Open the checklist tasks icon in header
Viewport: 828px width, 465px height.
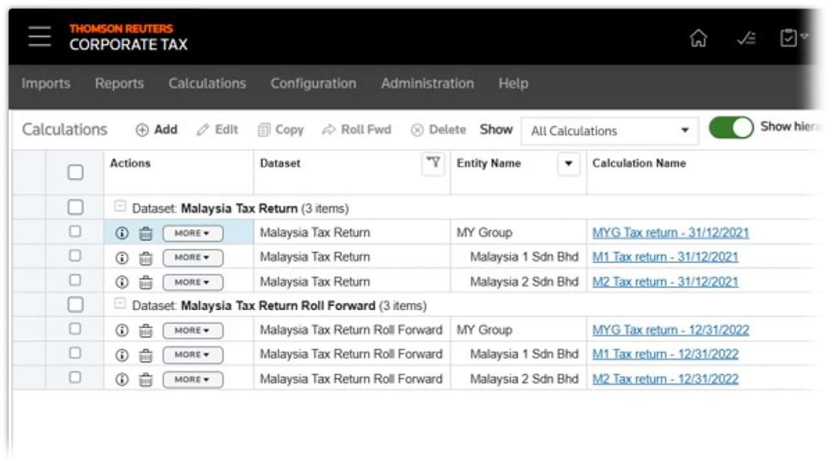tap(746, 39)
